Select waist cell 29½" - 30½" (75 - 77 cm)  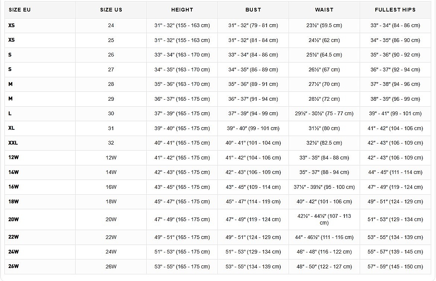(324, 113)
